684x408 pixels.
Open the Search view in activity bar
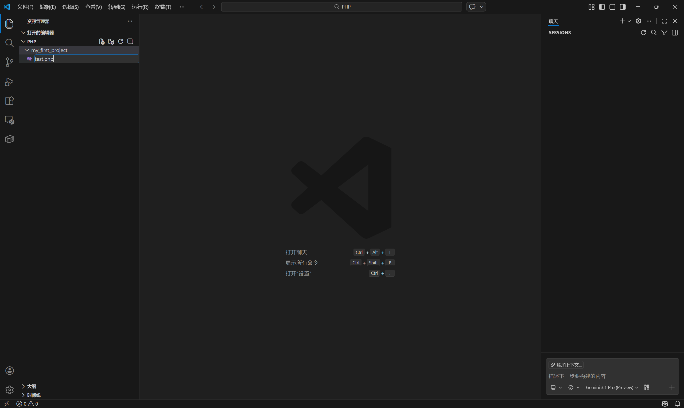coord(9,43)
